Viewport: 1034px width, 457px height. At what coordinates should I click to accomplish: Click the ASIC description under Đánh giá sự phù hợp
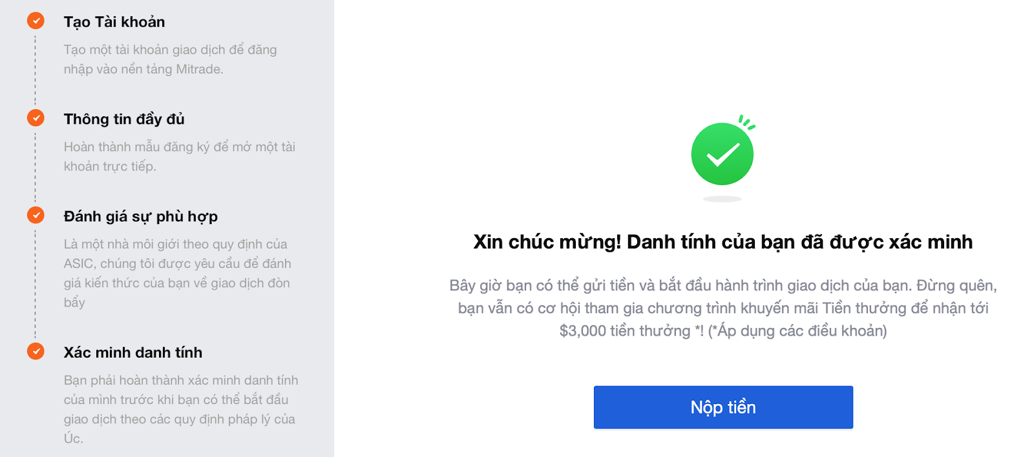coord(177,273)
